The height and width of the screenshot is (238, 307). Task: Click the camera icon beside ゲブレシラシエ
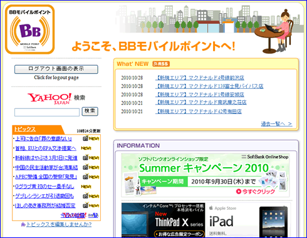click(85, 196)
